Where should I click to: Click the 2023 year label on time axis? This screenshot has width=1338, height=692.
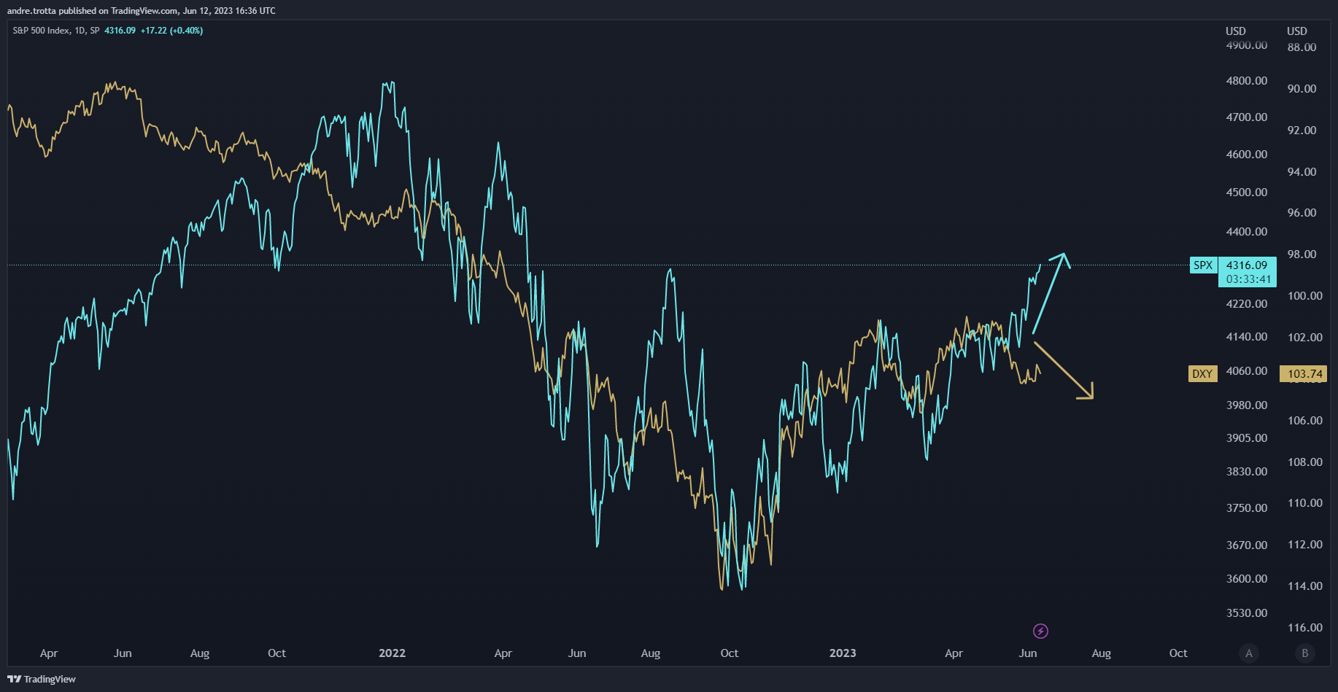[x=843, y=653]
